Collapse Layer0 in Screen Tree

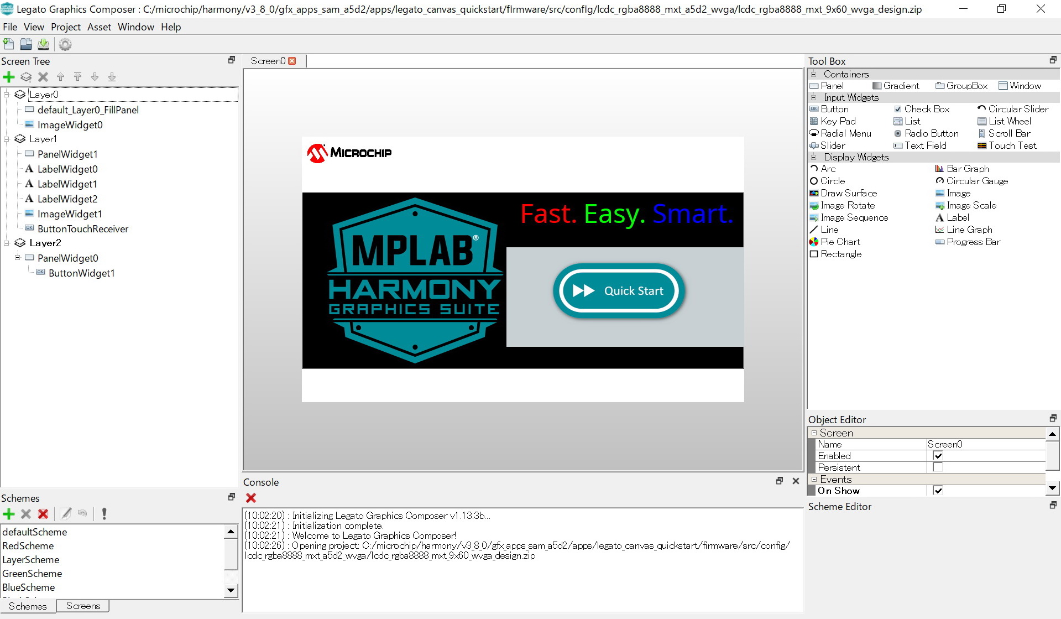coord(7,95)
